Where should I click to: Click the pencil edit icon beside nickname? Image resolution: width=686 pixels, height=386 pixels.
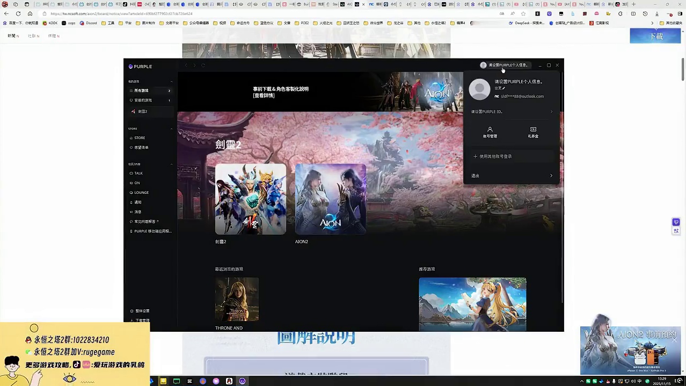tap(503, 89)
